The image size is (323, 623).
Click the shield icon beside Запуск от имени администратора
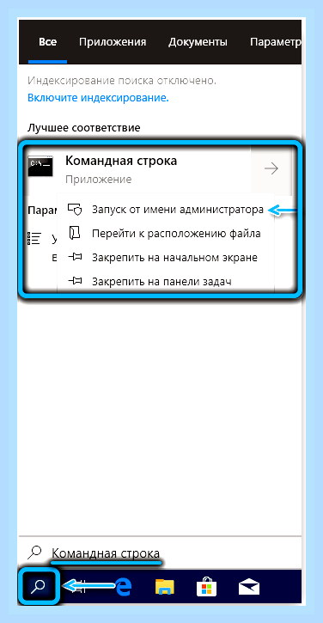point(75,210)
